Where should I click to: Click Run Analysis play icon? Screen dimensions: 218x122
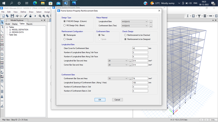pyautogui.click(x=35, y=16)
